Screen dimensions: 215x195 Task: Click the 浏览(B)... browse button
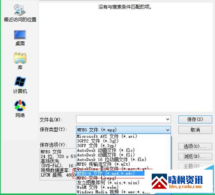195,156
